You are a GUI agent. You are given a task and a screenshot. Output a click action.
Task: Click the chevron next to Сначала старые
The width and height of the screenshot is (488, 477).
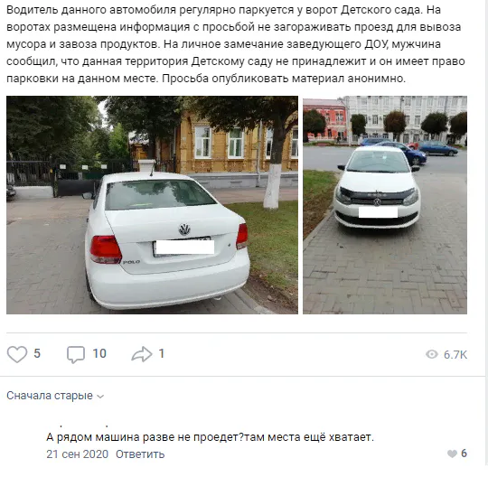coord(100,397)
